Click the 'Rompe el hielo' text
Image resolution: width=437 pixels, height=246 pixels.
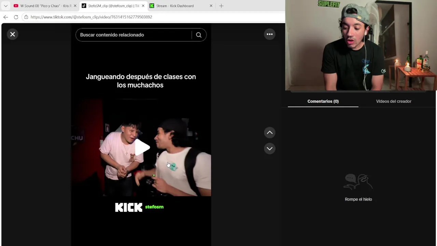tap(358, 199)
